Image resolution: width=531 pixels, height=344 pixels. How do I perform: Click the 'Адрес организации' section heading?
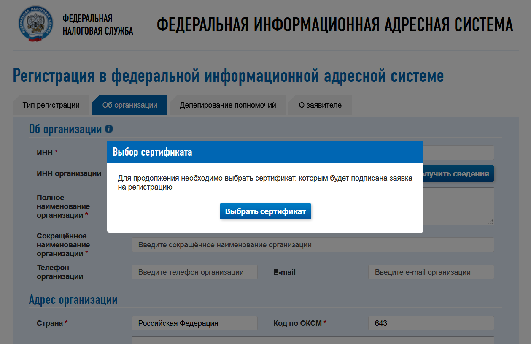tap(73, 300)
